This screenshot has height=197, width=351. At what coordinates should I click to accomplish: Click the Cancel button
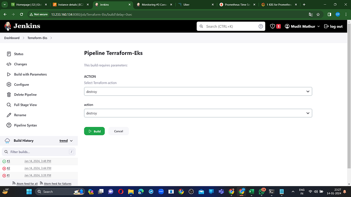118,131
